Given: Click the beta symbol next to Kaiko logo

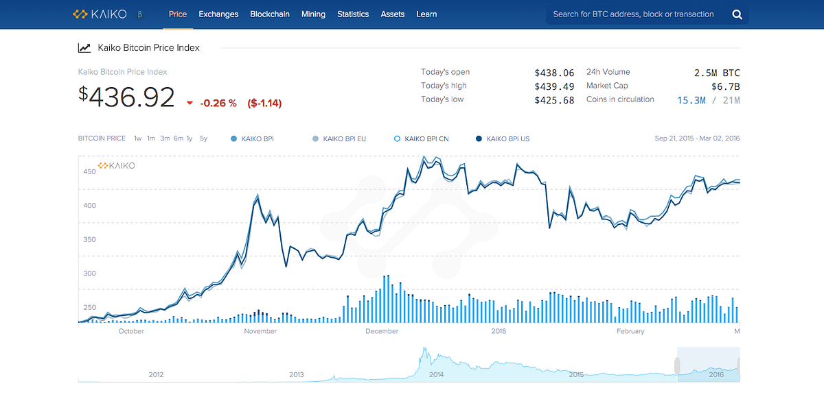Looking at the screenshot, I should click(140, 14).
